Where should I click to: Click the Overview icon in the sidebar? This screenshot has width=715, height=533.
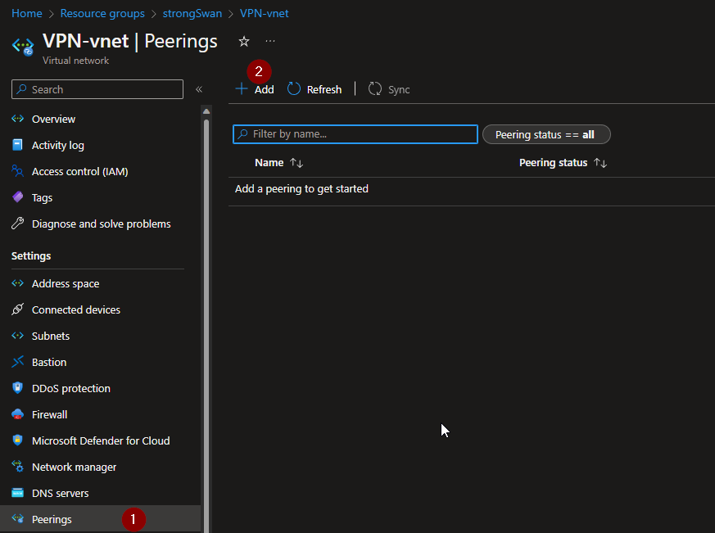pos(17,119)
